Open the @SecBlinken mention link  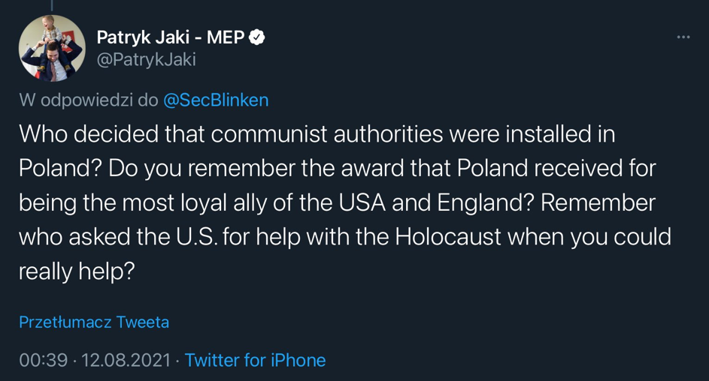click(x=216, y=100)
